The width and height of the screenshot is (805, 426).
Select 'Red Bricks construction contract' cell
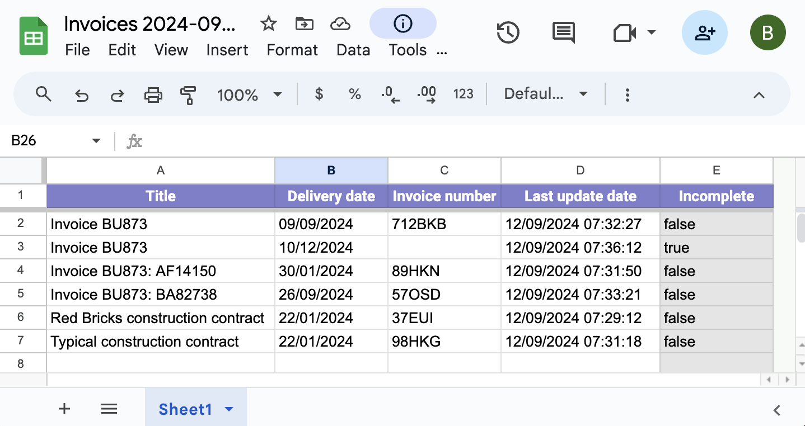pyautogui.click(x=161, y=318)
